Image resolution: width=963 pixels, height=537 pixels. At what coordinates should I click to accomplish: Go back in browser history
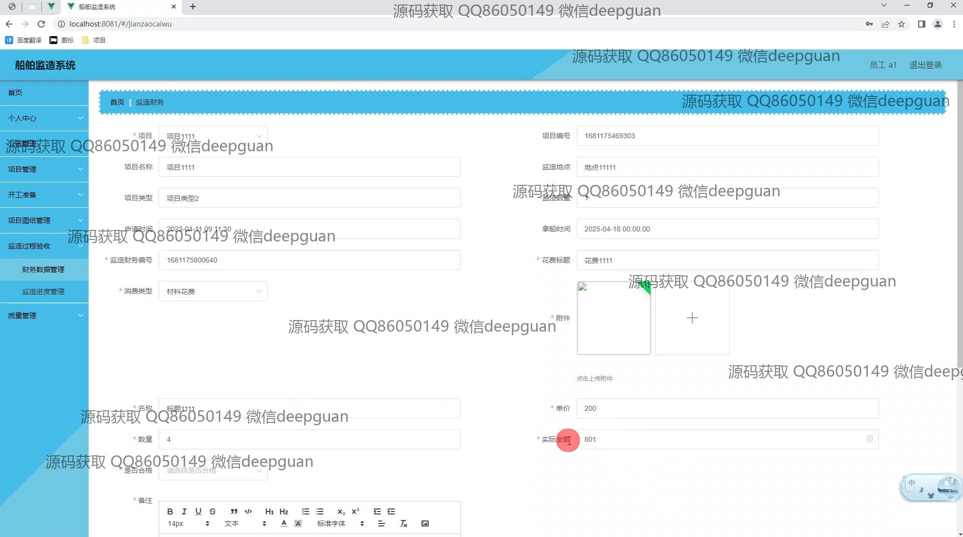click(x=9, y=24)
